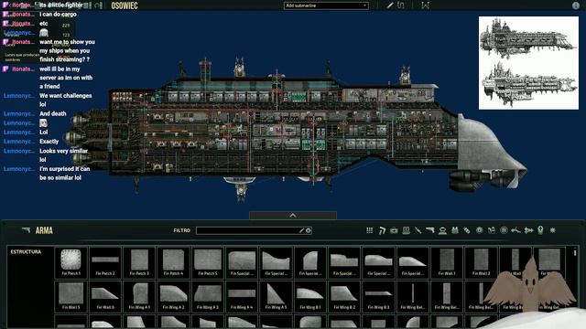Select the Fin Patch 1 tile
Image resolution: width=586 pixels, height=329 pixels.
(71, 262)
